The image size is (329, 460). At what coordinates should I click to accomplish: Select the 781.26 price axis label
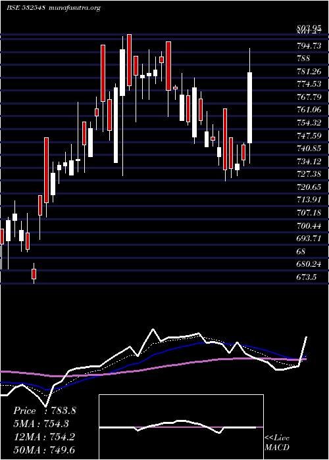[x=309, y=71]
